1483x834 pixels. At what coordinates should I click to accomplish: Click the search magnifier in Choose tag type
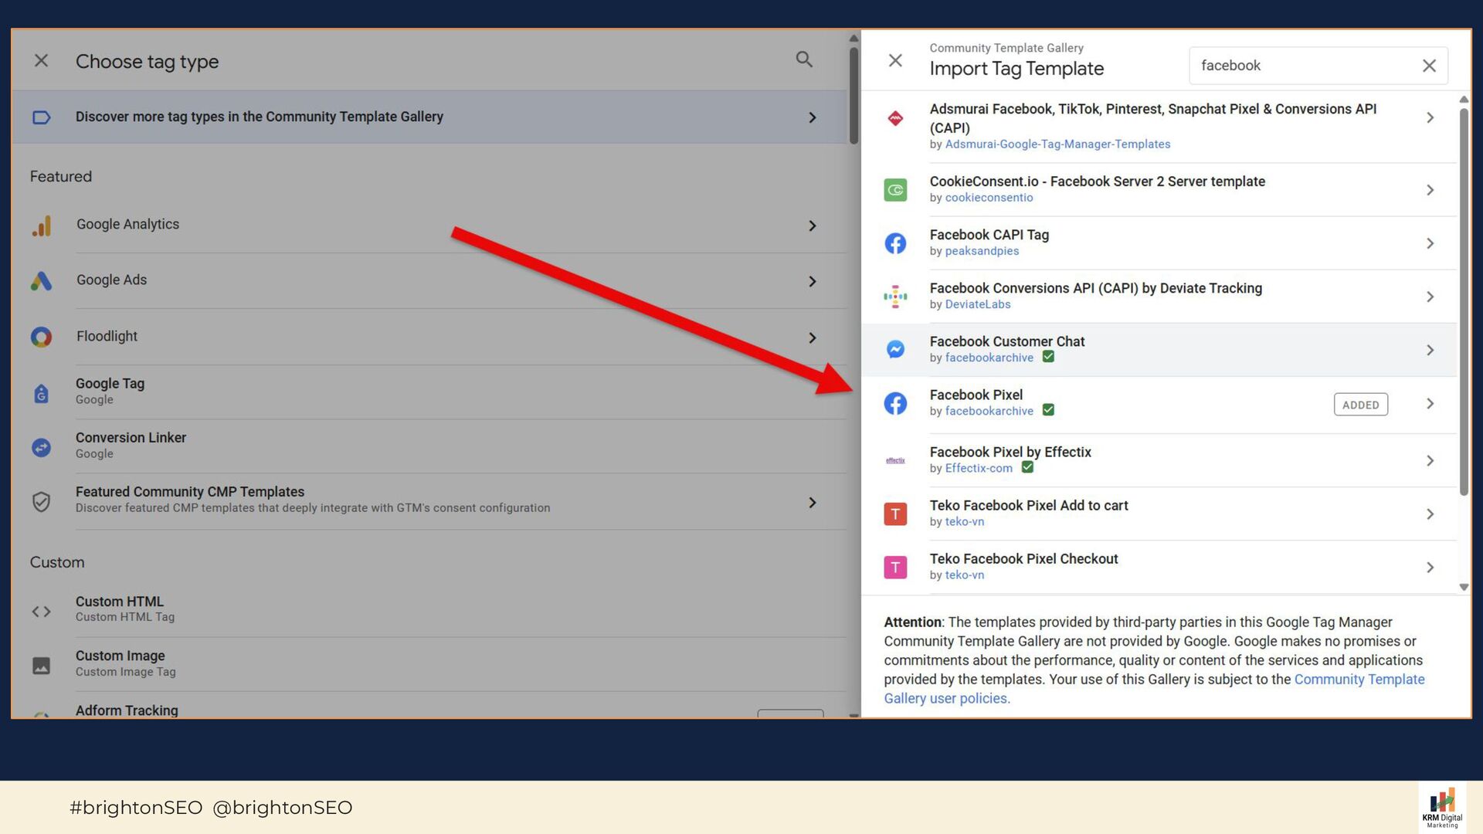click(804, 59)
